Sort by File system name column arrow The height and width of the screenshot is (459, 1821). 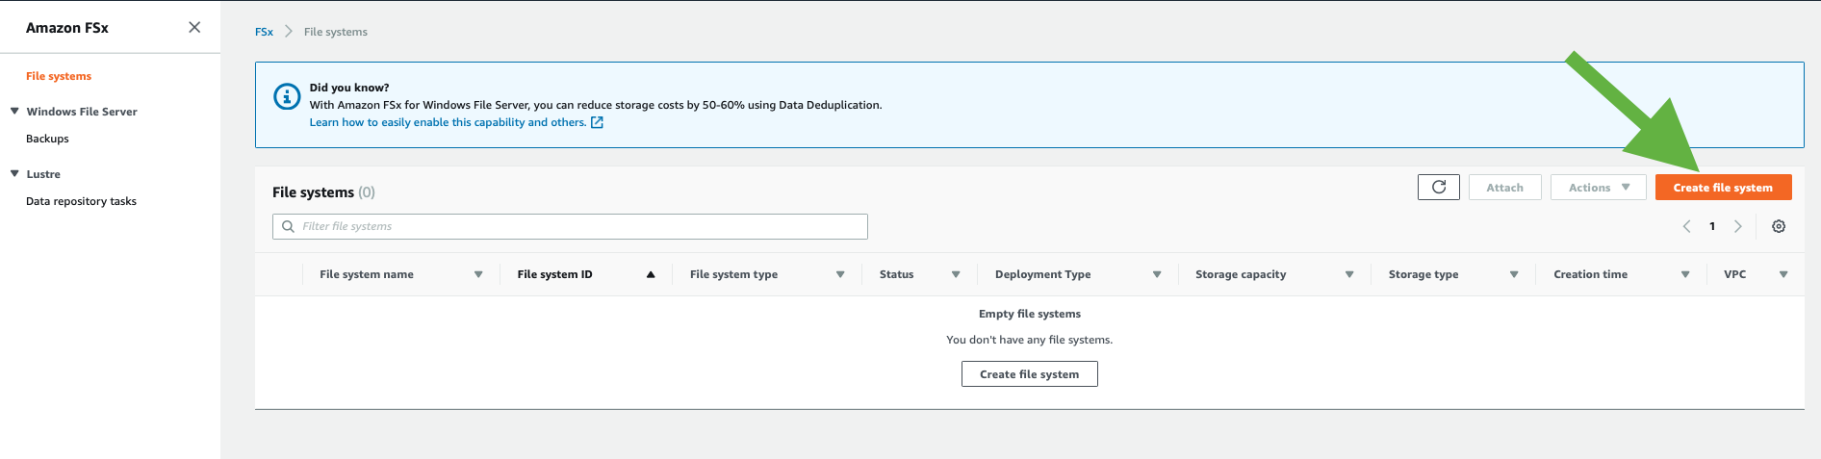point(478,274)
